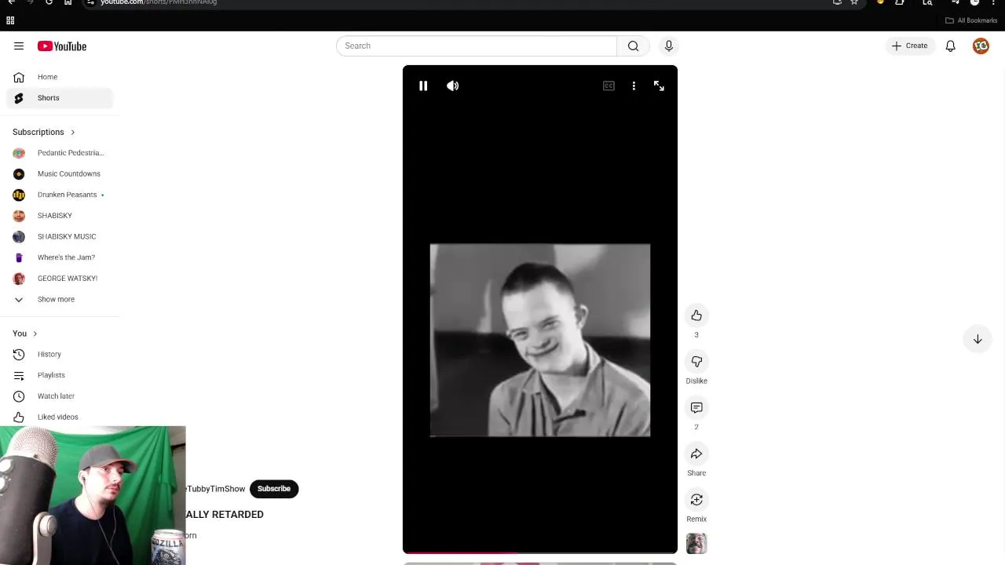Share this Short
This screenshot has width=1005, height=565.
pos(696,454)
